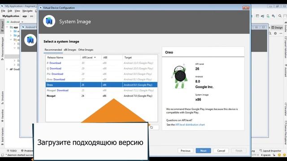Open Assistant panel on the right sidebar
Screen dimensions: 287x161
click(x=285, y=71)
